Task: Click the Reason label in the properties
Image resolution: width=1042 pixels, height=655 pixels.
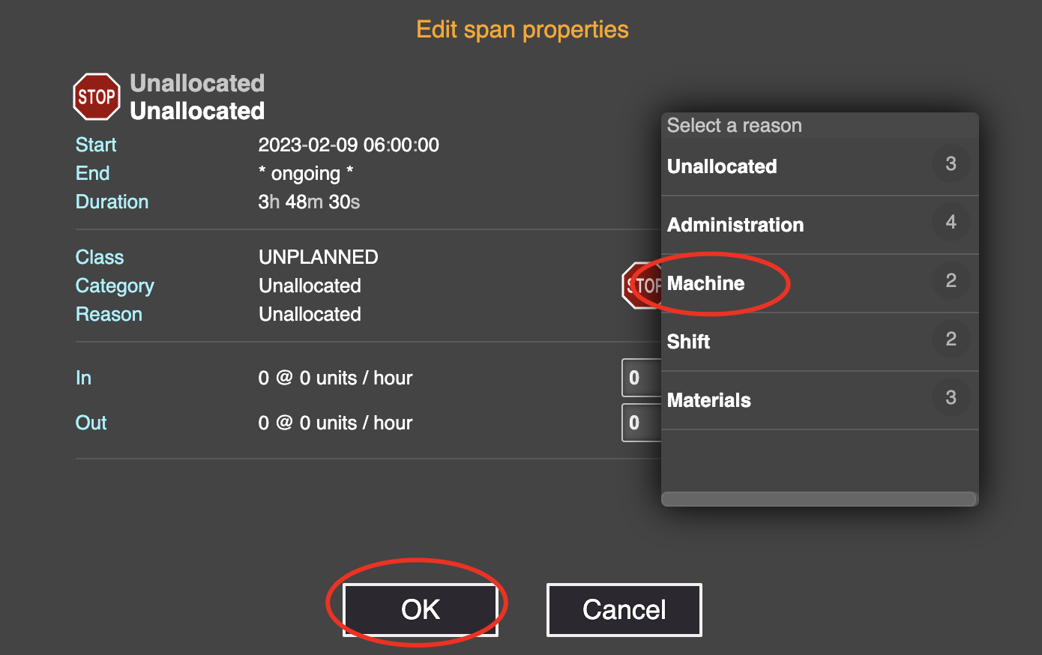Action: [109, 314]
